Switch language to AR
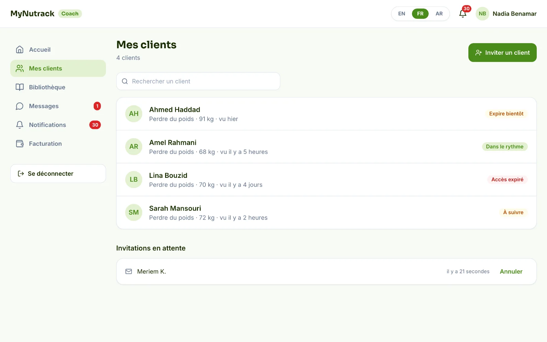 coord(439,14)
